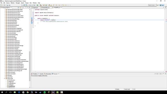This screenshot has width=167, height=94.
Task: Click the Save toolbar icon
Action: tap(8, 5)
